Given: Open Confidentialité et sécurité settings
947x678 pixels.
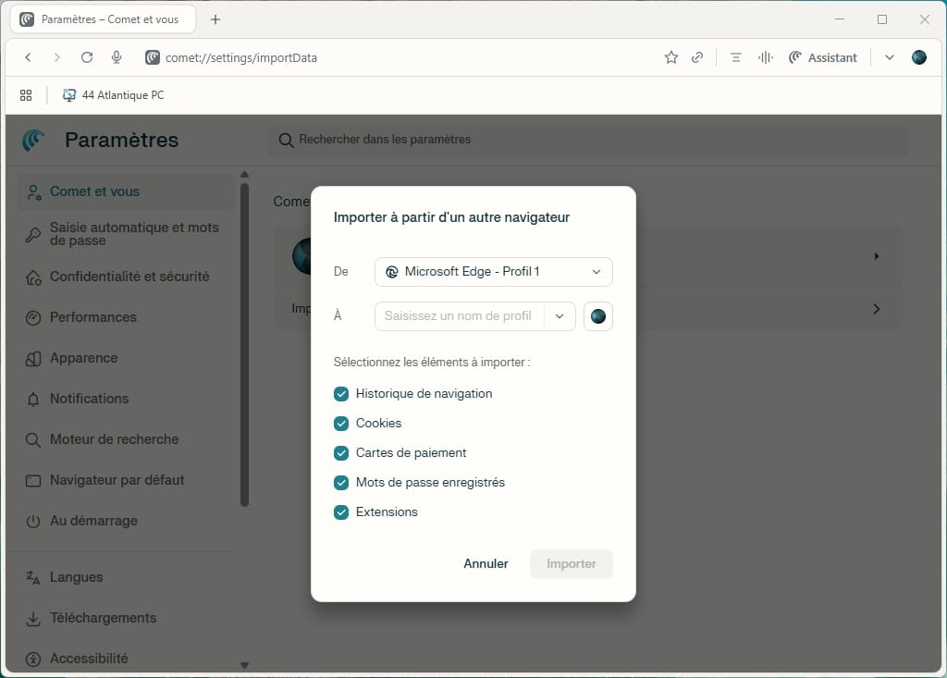Looking at the screenshot, I should (129, 277).
